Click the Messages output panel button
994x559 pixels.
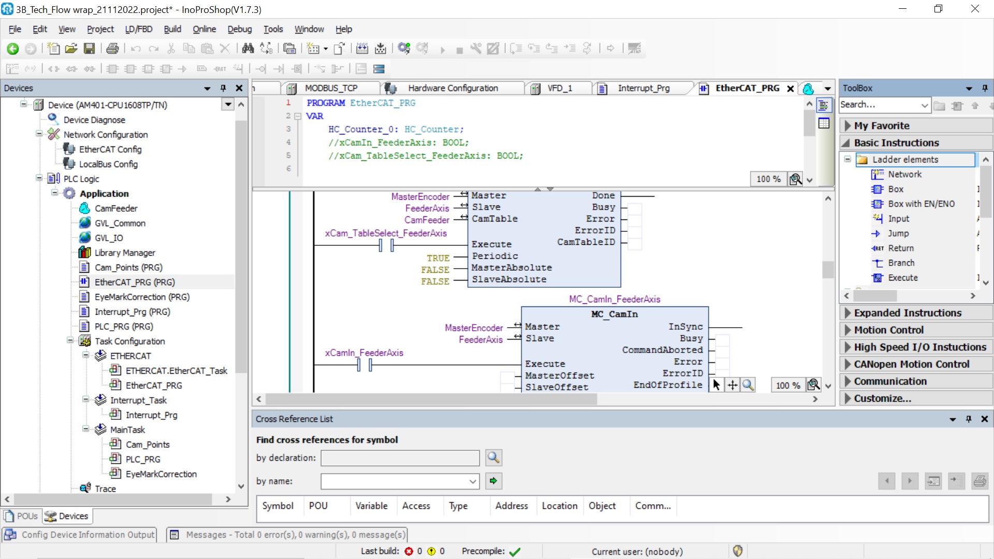[287, 535]
